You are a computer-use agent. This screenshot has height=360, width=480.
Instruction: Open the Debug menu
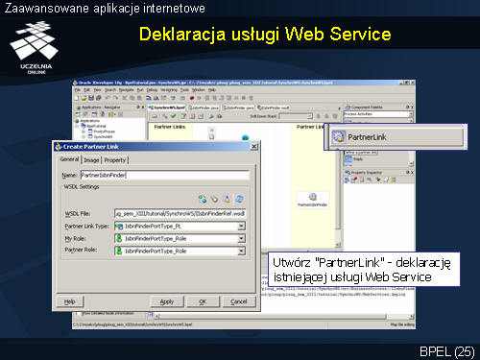point(152,90)
